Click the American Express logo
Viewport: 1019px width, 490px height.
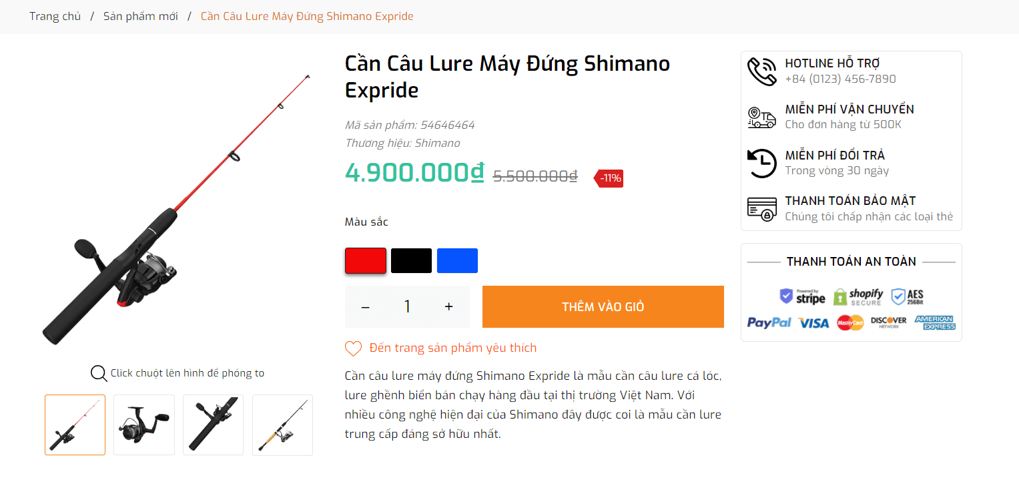(x=934, y=322)
